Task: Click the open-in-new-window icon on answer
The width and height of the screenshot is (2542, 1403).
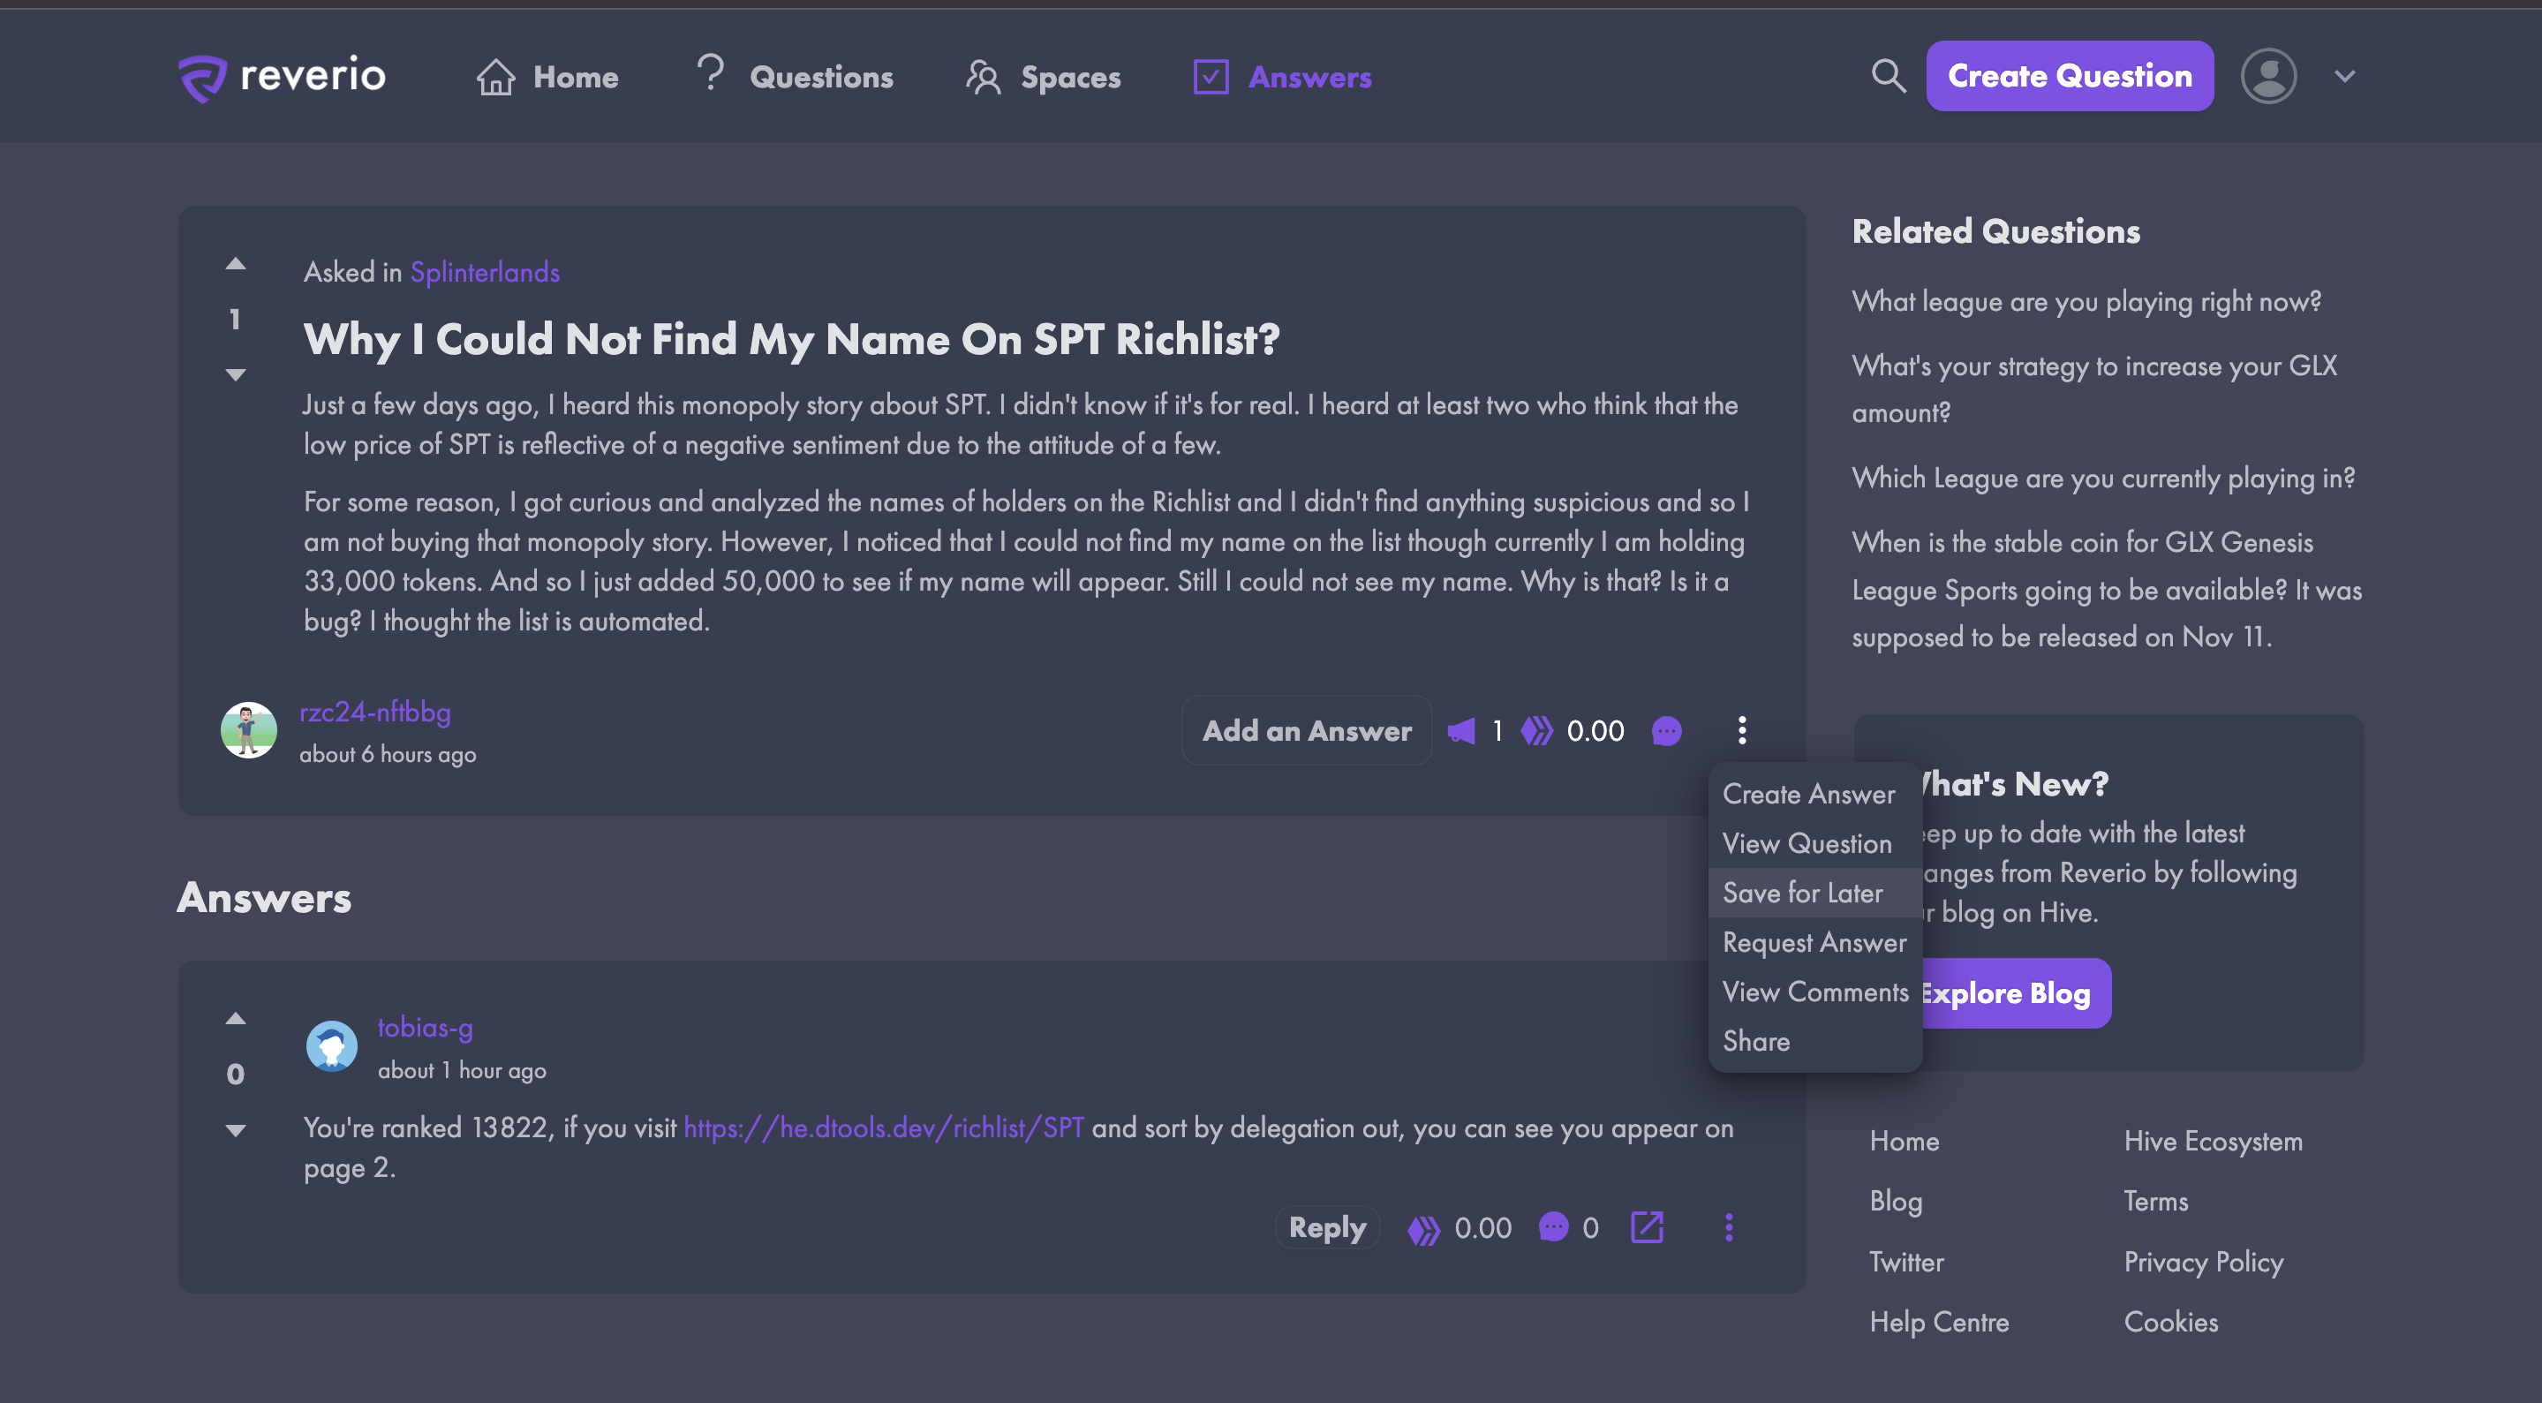Action: click(1647, 1227)
